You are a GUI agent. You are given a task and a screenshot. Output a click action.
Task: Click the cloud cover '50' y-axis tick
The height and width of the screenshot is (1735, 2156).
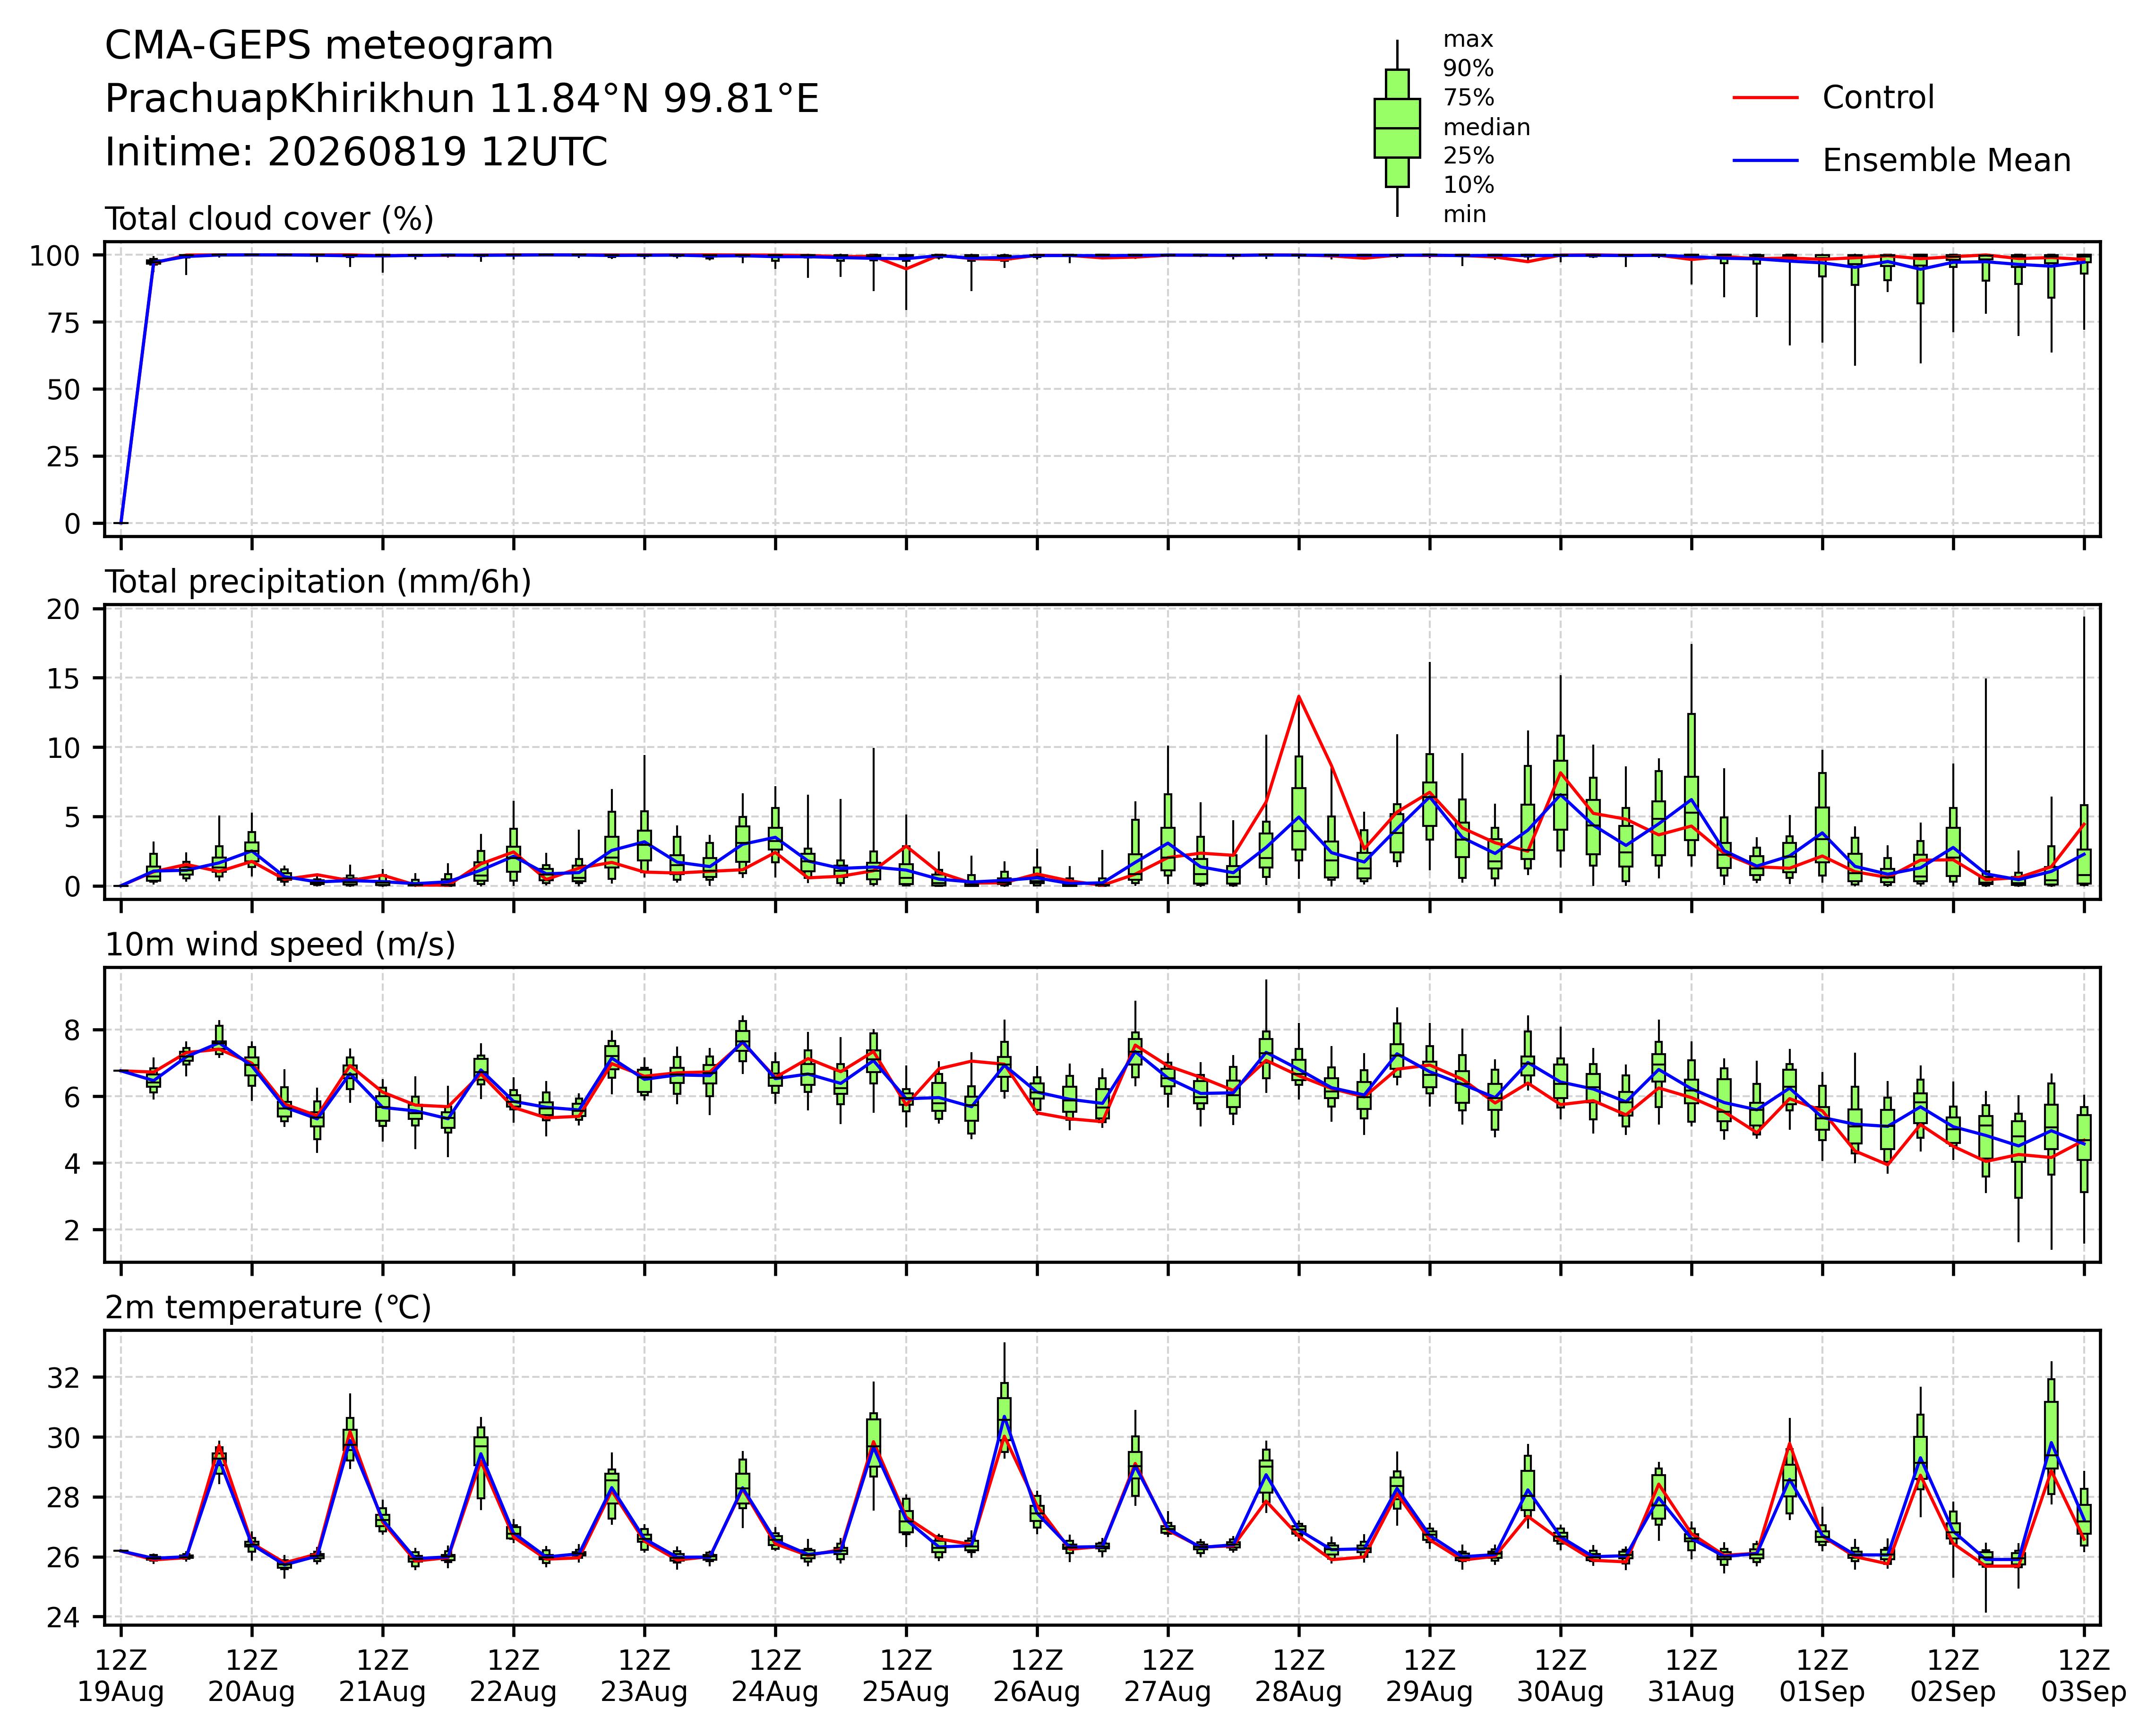[64, 390]
